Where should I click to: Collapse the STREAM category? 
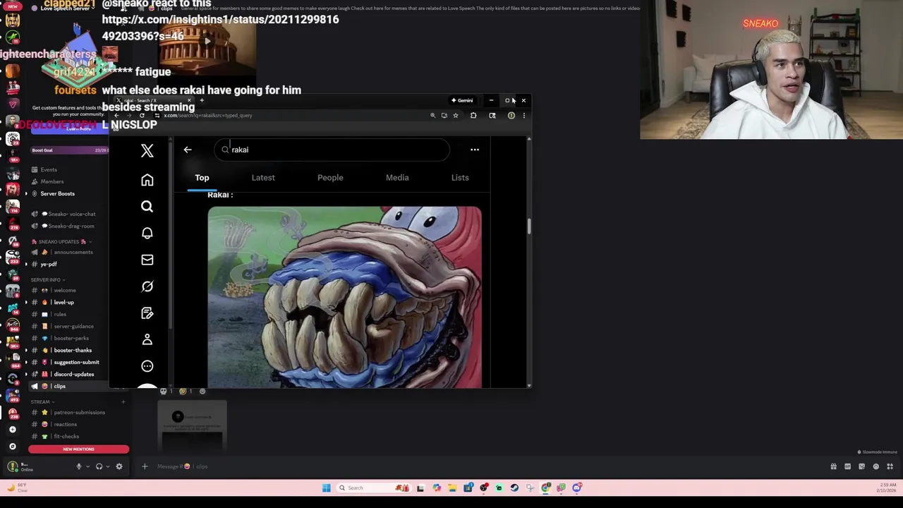click(42, 402)
